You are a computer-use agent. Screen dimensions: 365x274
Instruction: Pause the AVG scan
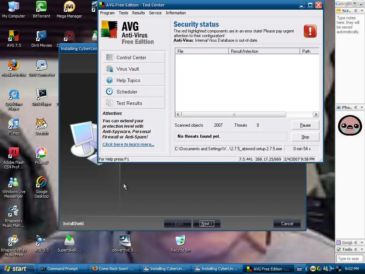[x=305, y=125]
